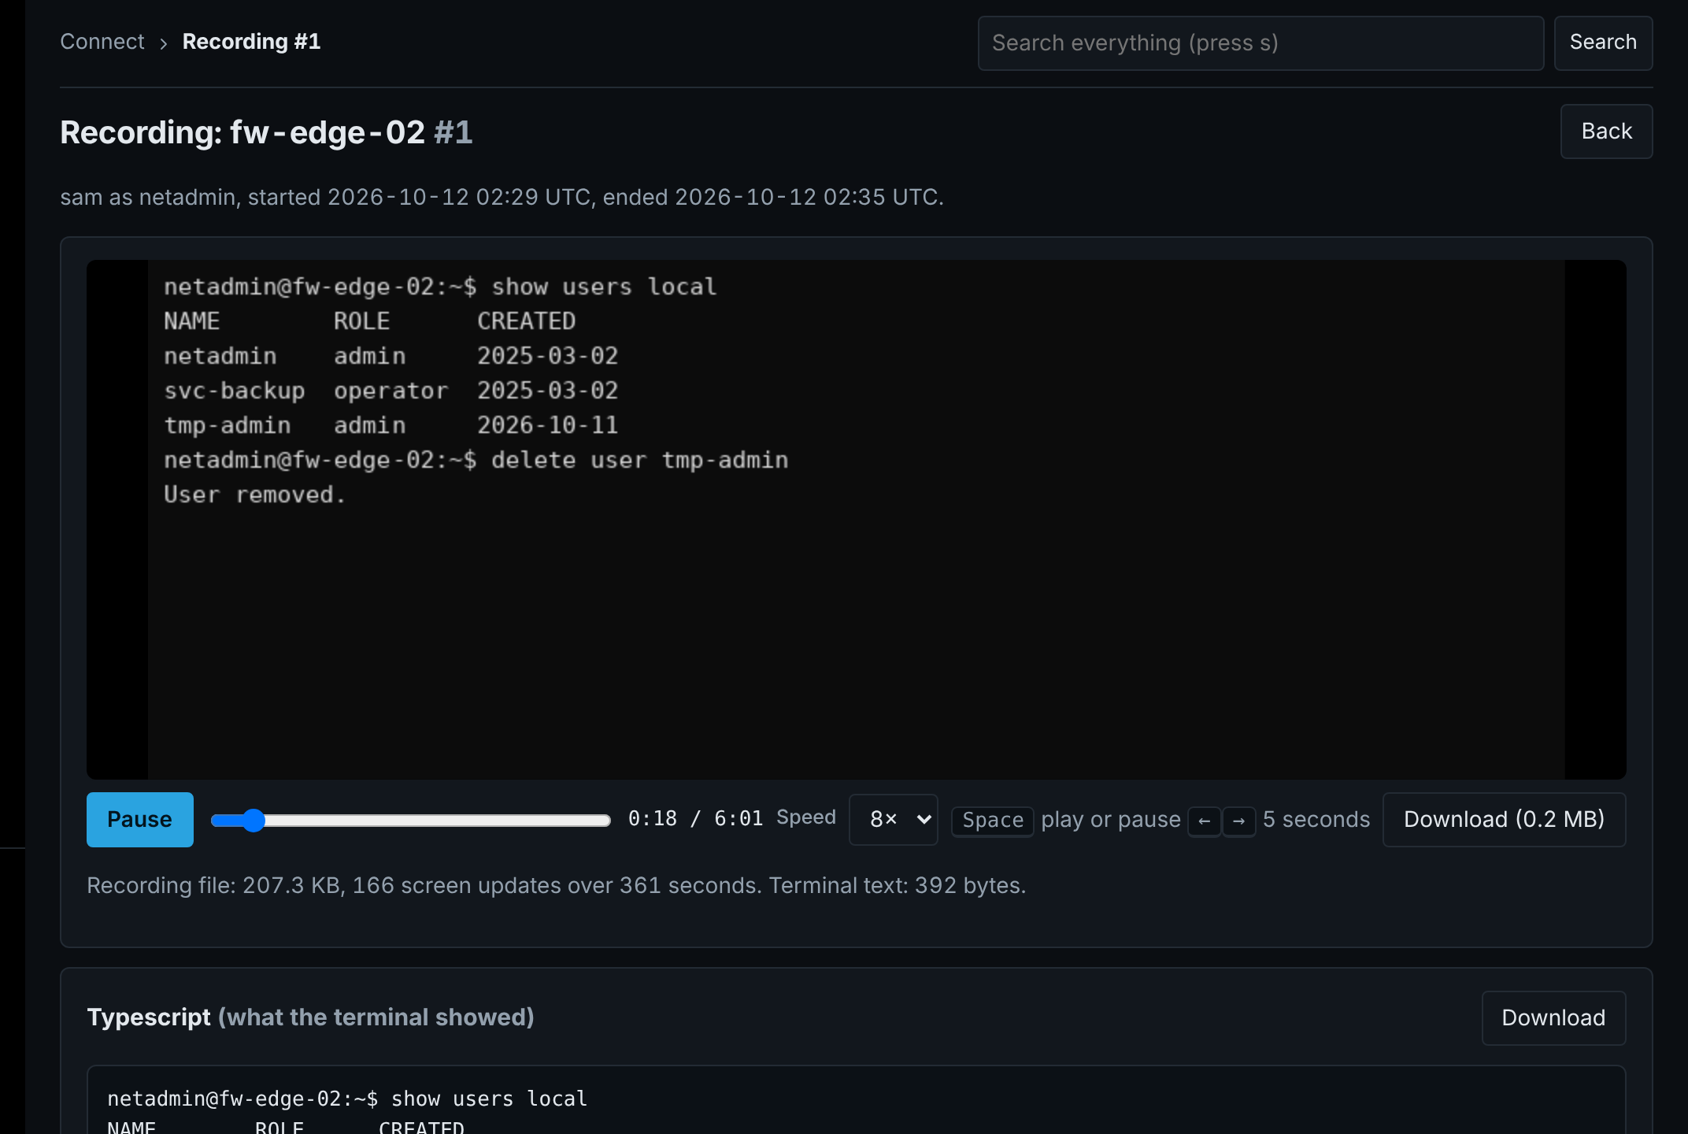Click the Recording #1 breadcrumb
Screen dimensions: 1688x1134
pyautogui.click(x=251, y=42)
